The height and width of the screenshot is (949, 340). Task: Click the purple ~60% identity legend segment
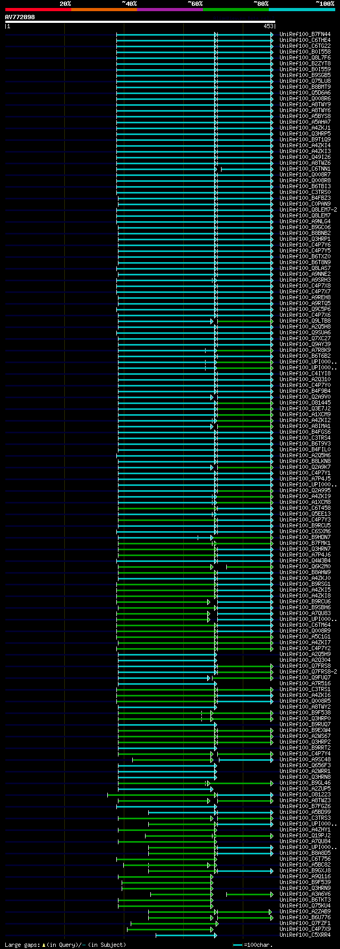(x=169, y=10)
